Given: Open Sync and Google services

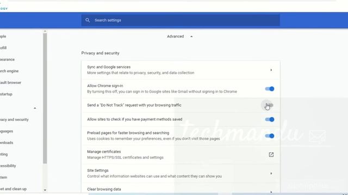Looking at the screenshot, I should [181, 70].
